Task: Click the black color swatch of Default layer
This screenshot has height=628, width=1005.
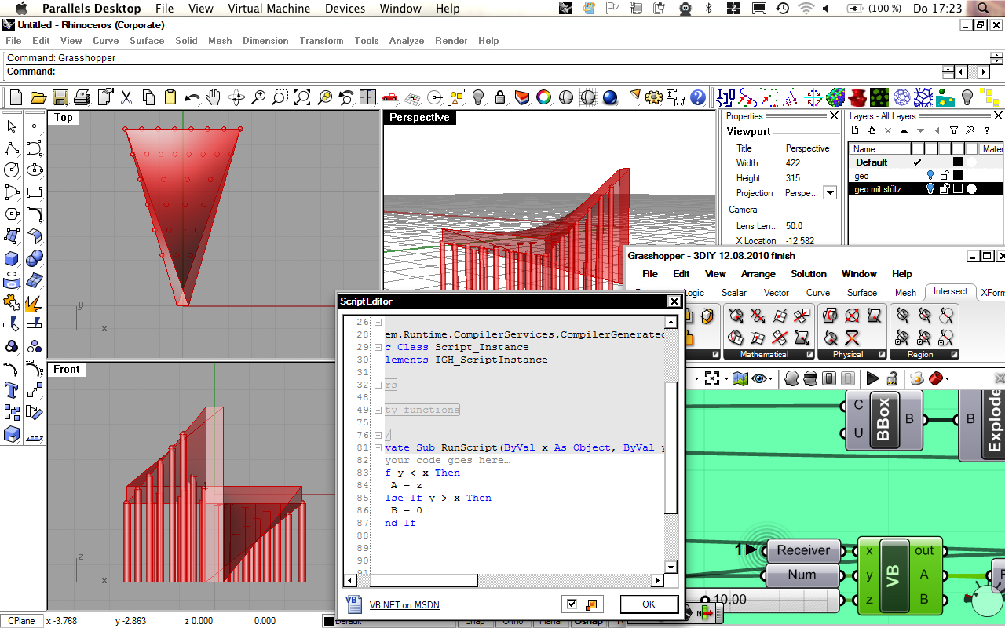Action: (x=958, y=162)
